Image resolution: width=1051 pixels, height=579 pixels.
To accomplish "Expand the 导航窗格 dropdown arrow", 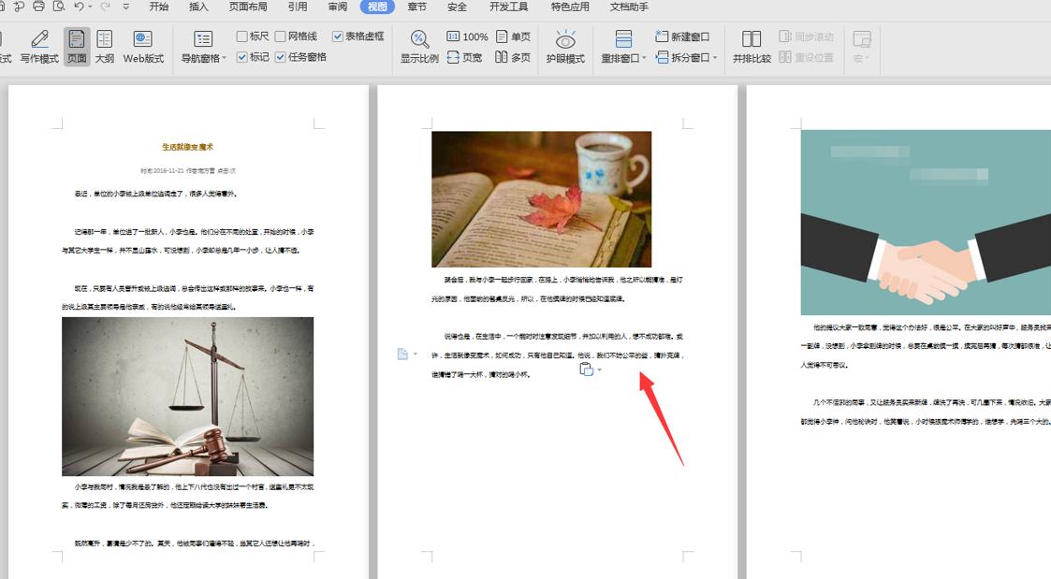I will coord(225,58).
